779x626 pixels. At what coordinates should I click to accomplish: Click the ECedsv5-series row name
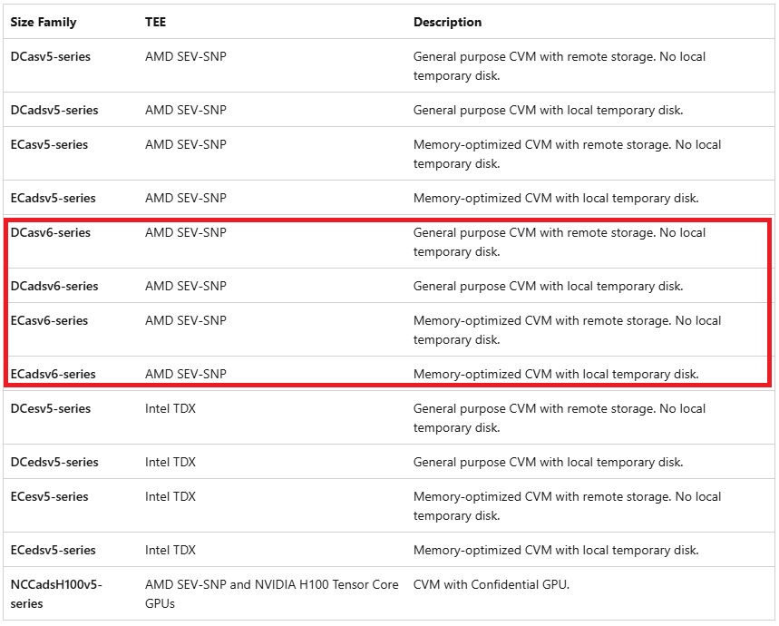pos(54,550)
